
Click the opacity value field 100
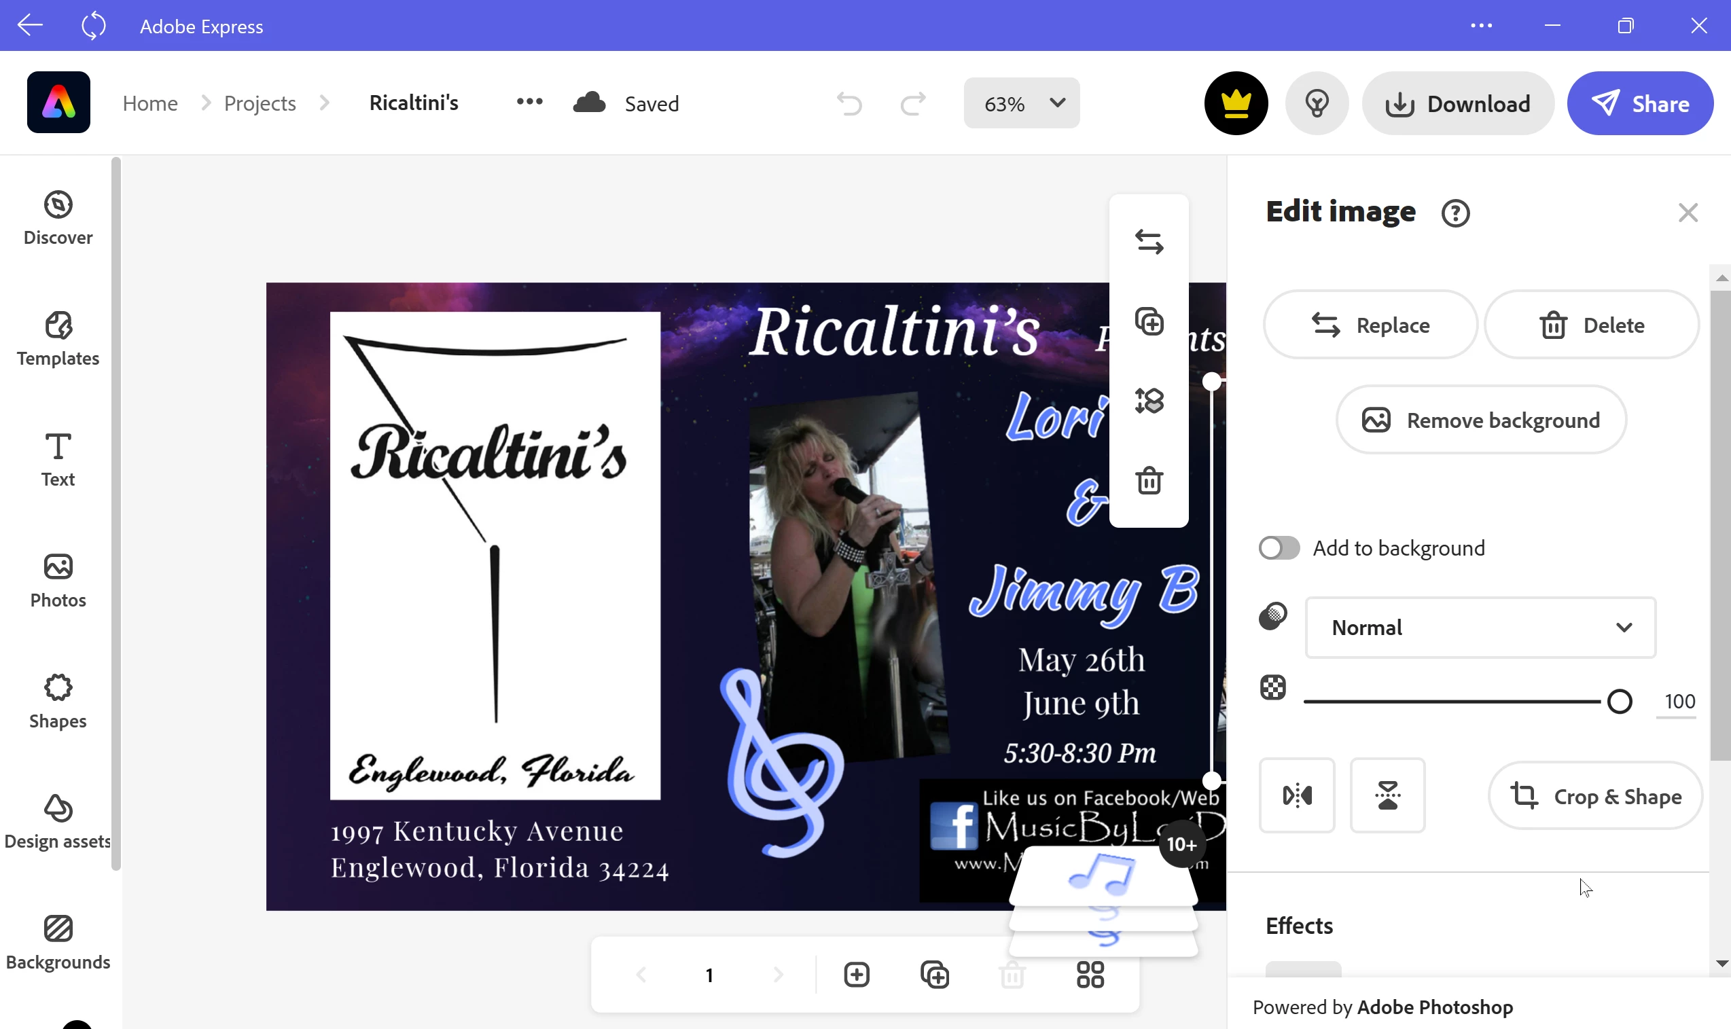[x=1678, y=701]
